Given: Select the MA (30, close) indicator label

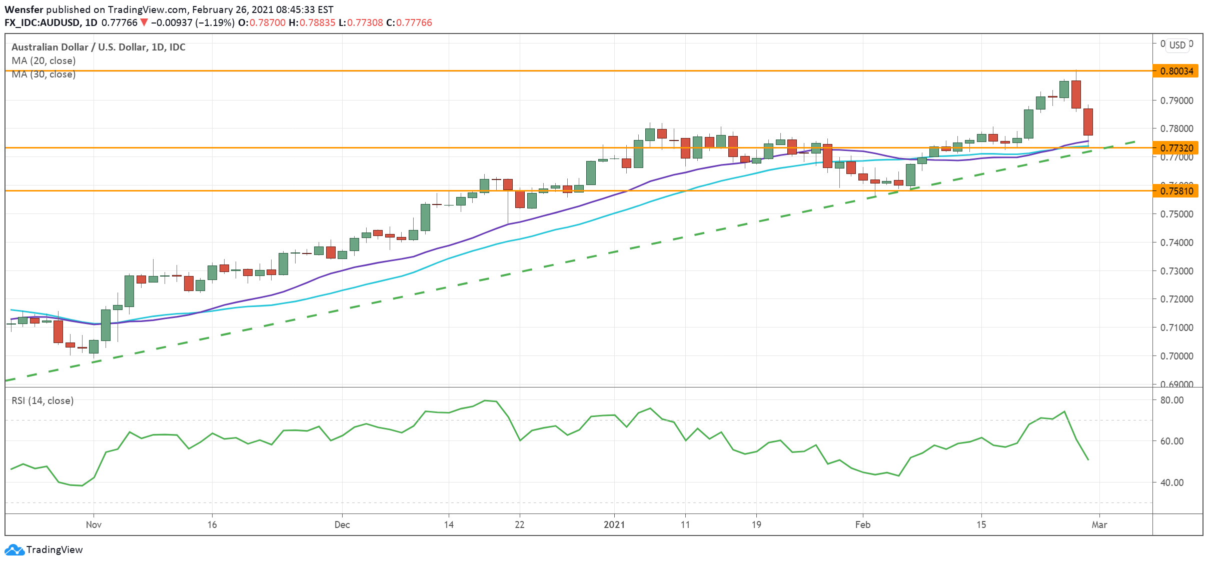Looking at the screenshot, I should (44, 74).
